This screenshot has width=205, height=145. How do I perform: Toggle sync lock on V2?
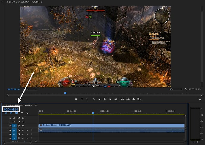[19, 122]
